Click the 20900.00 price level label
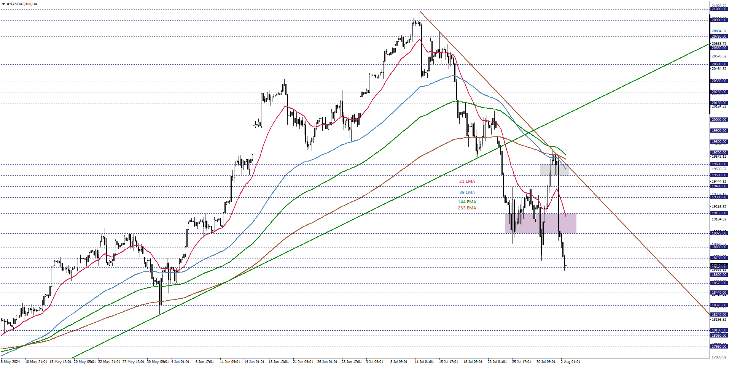This screenshot has width=729, height=366. 719,20
